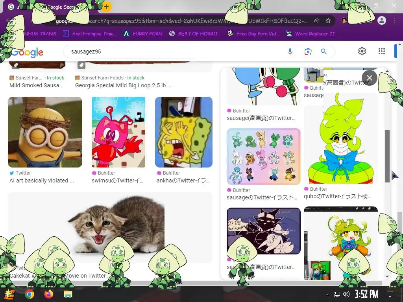Open 'ankhaのTwitterイラ...' caption link
This screenshot has width=403, height=302.
coord(183,180)
